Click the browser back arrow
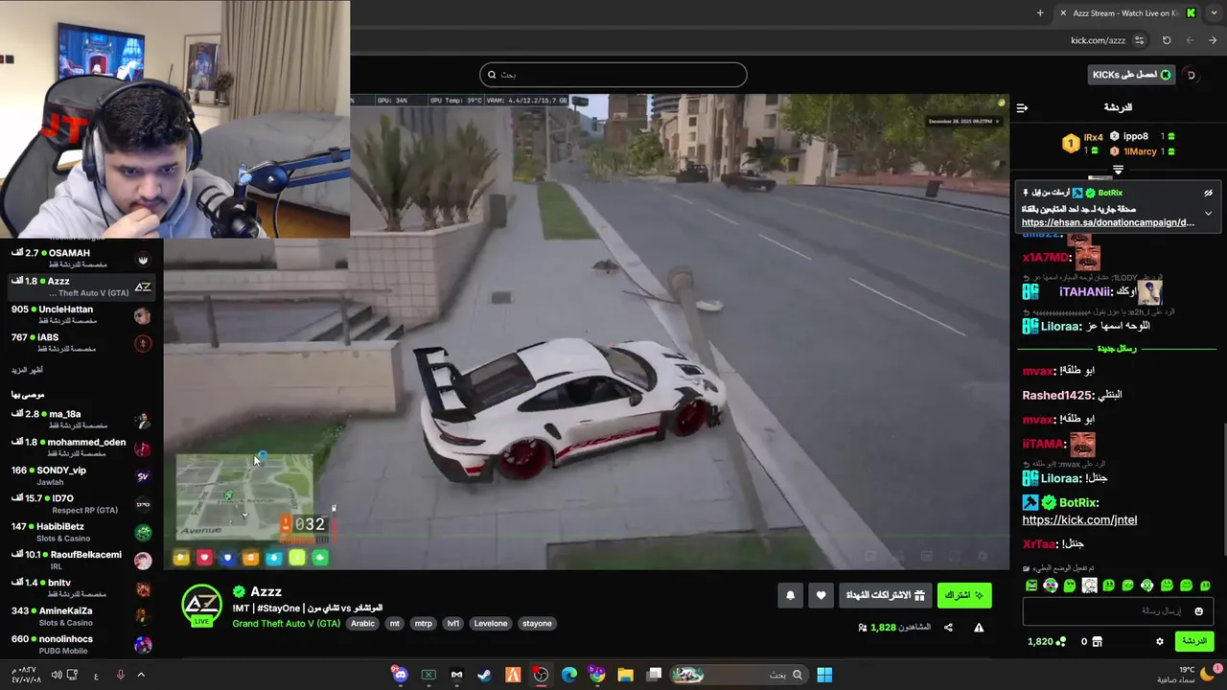1227x690 pixels. [x=1190, y=40]
